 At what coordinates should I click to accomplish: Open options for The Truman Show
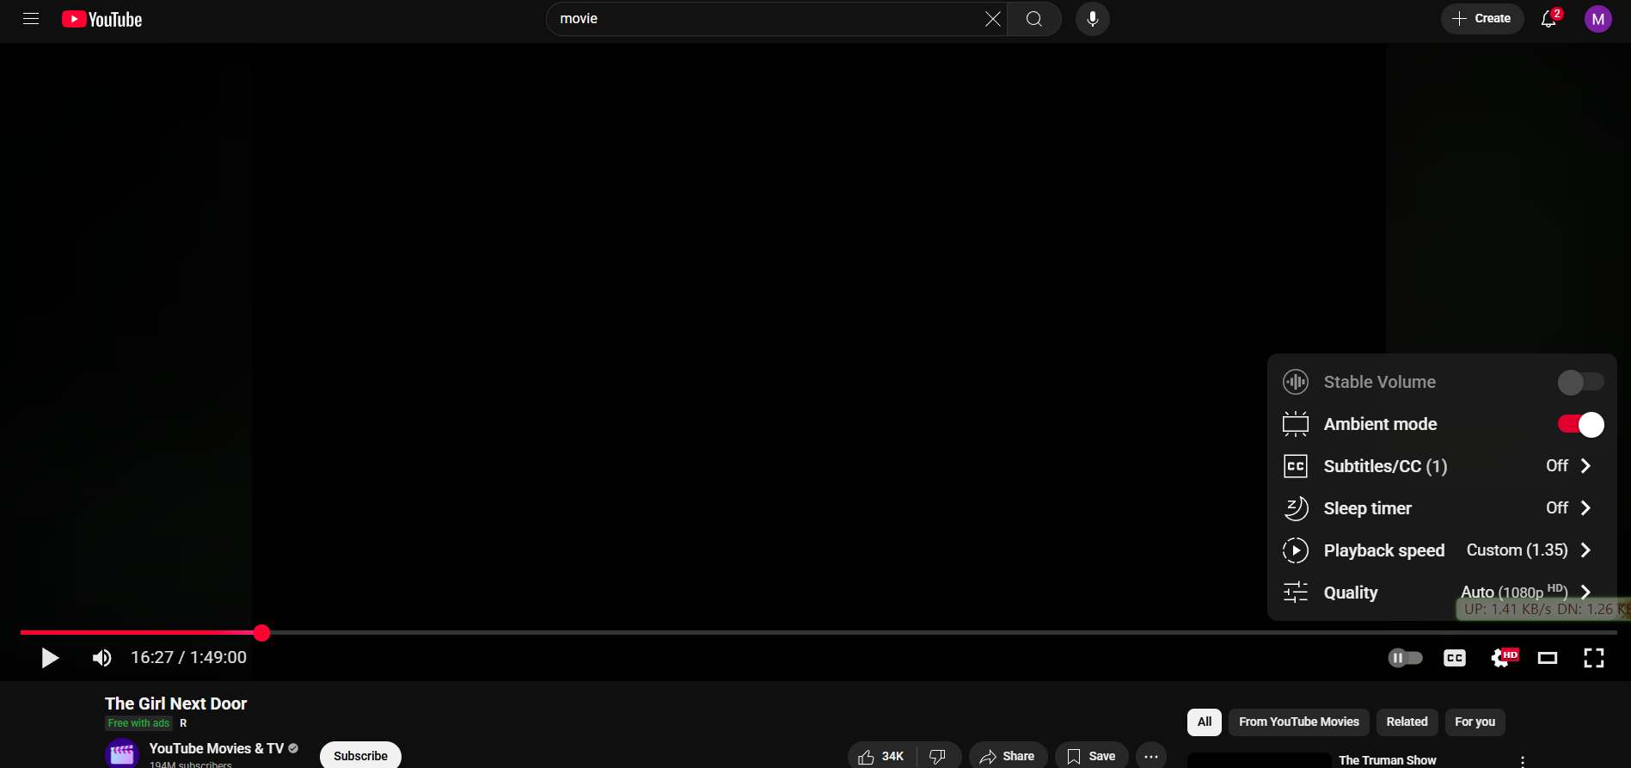click(1523, 761)
